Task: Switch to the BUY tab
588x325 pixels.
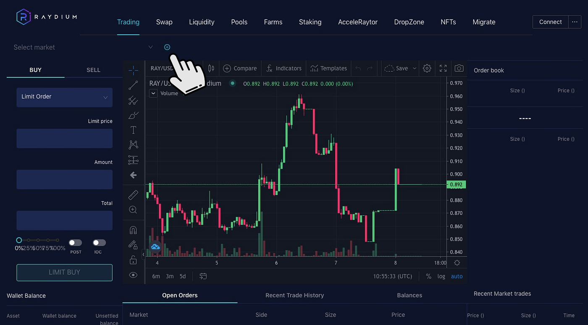Action: coord(36,70)
